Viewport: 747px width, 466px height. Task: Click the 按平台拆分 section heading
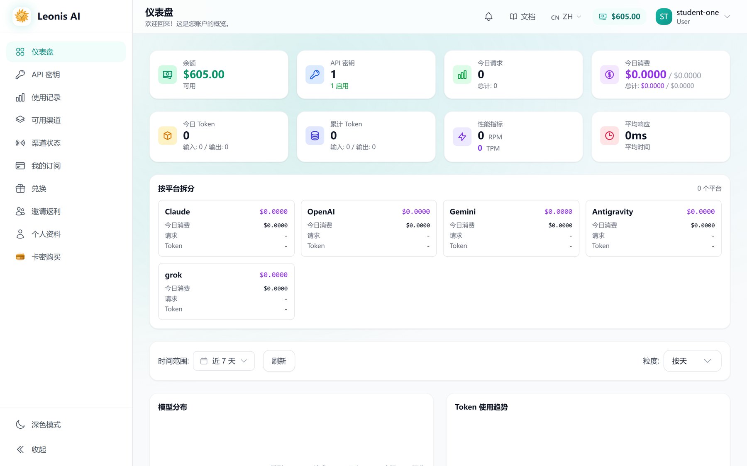(x=176, y=188)
